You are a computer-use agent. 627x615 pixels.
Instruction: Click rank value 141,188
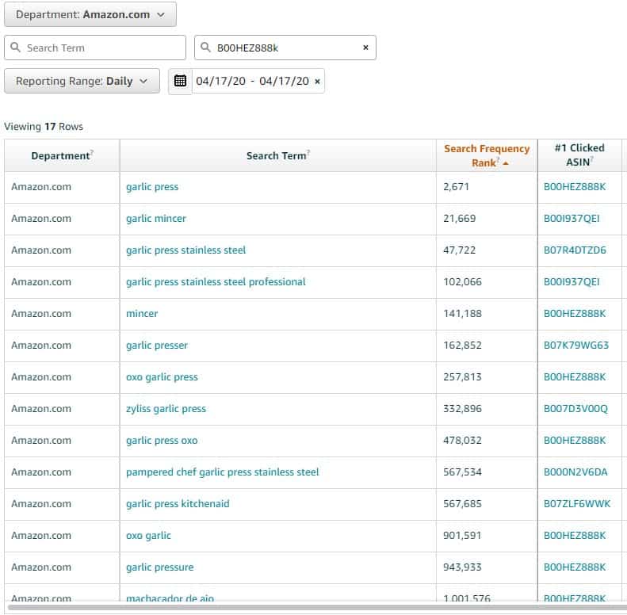coord(463,314)
